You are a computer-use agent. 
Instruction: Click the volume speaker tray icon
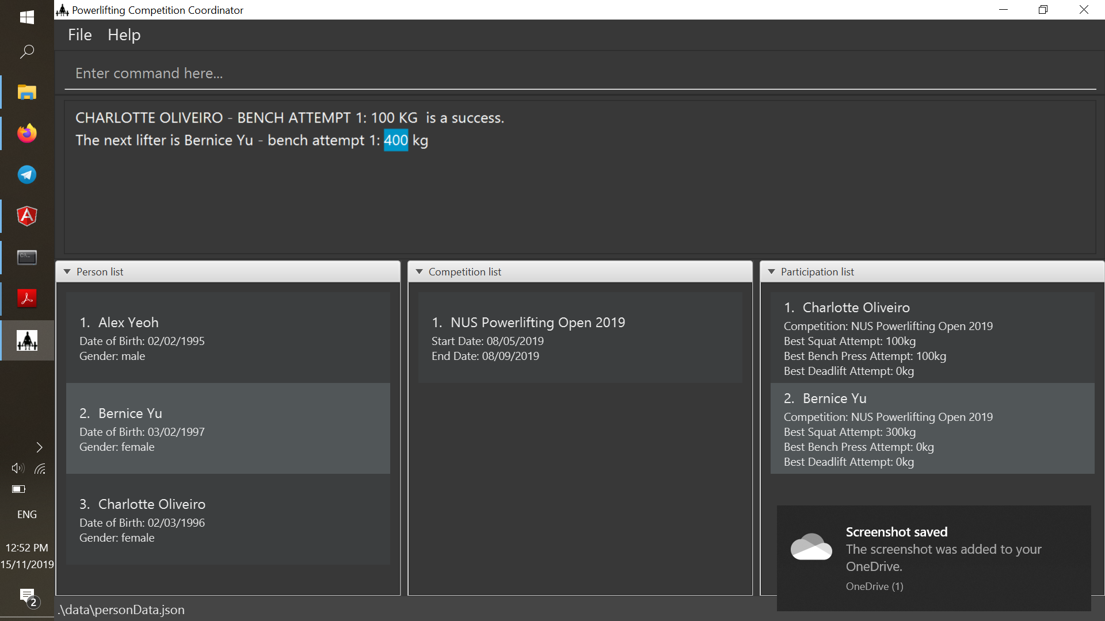[17, 468]
